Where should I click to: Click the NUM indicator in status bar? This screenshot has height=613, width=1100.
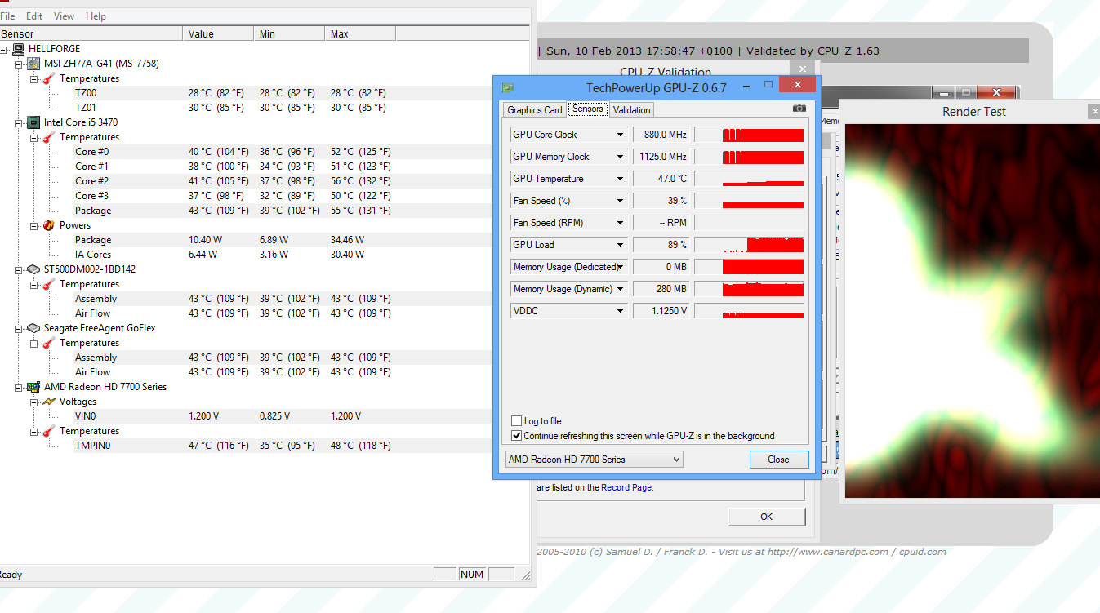point(472,575)
